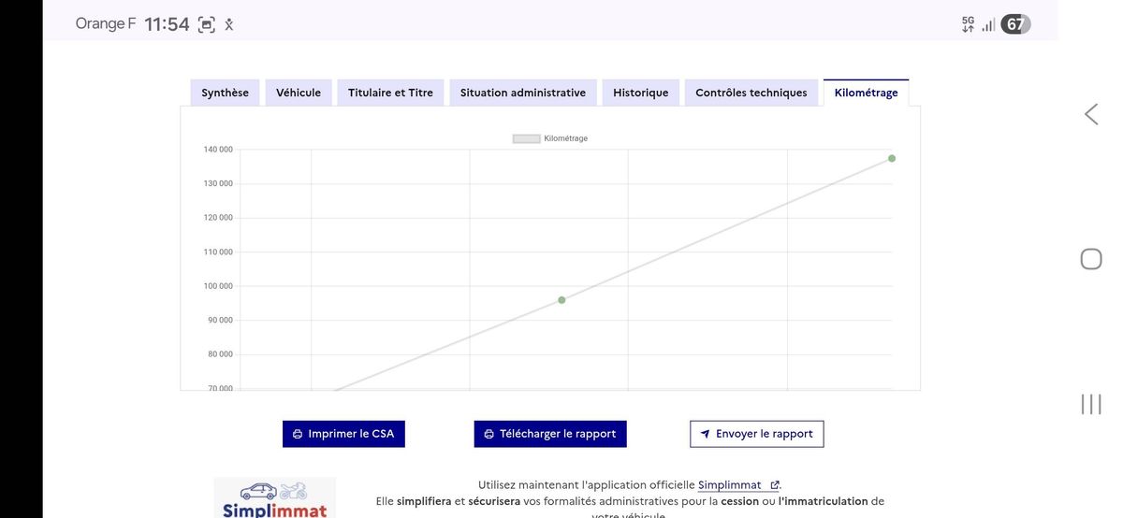Tap the Android home navigation button
Image resolution: width=1123 pixels, height=518 pixels.
1091,259
